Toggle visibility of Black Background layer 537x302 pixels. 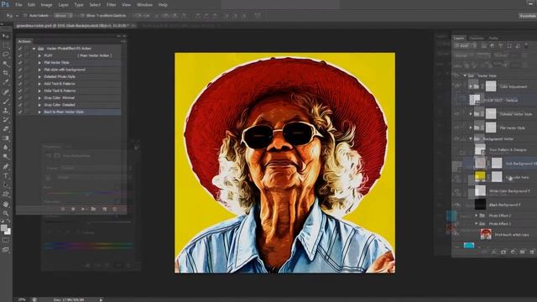pyautogui.click(x=457, y=205)
